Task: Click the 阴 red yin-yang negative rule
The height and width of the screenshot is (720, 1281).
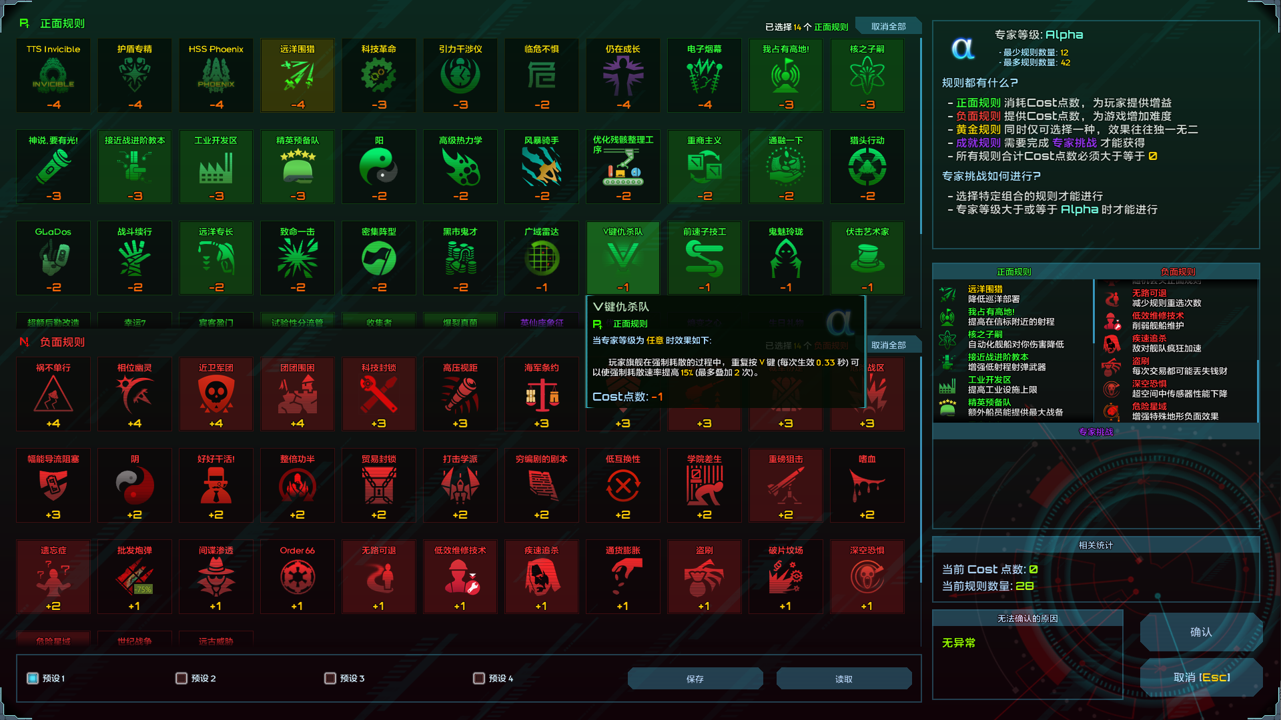Action: pyautogui.click(x=135, y=485)
